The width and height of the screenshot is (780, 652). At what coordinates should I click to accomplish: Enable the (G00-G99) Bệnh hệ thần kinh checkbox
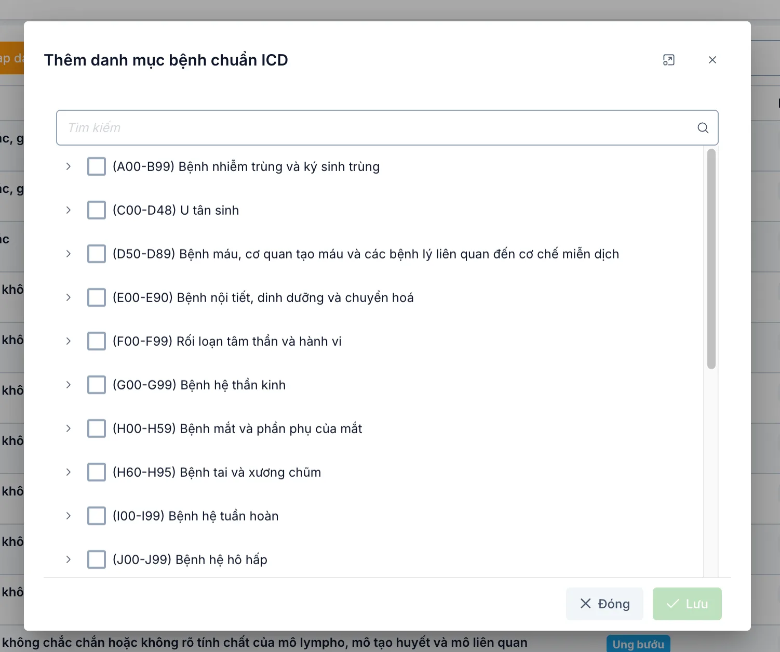tap(97, 385)
